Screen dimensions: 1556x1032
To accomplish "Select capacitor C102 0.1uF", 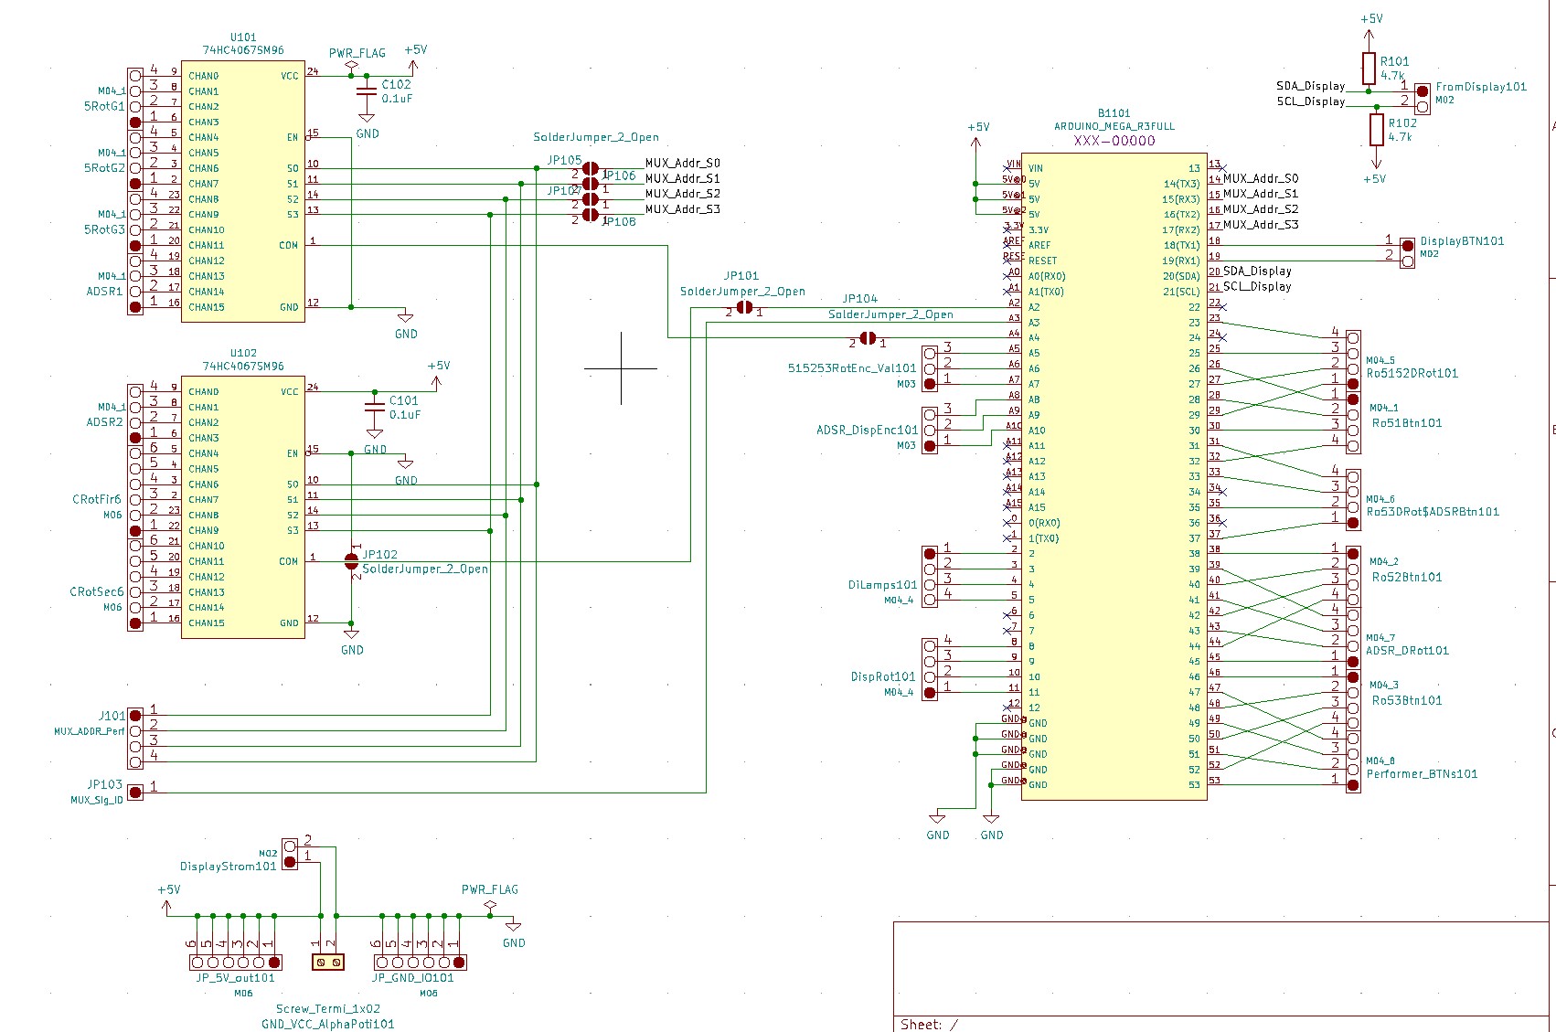I will (x=366, y=91).
